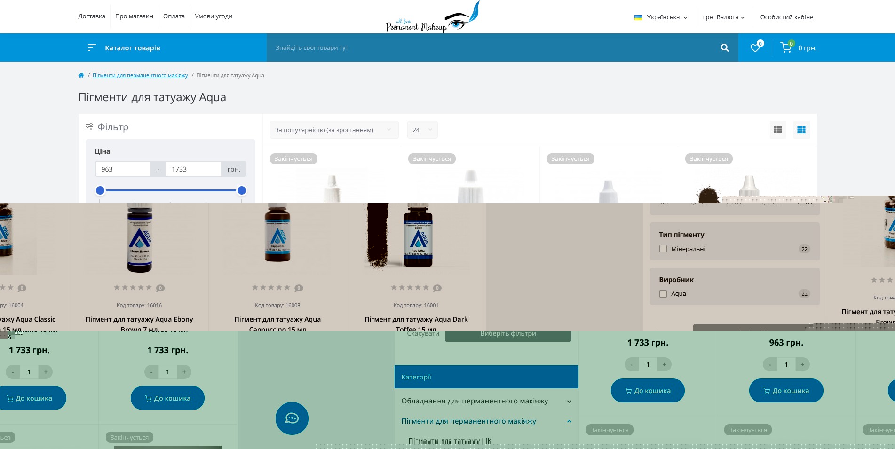Click the Скасувати filter reset link
Screen dimensions: 895x449
[x=423, y=334]
